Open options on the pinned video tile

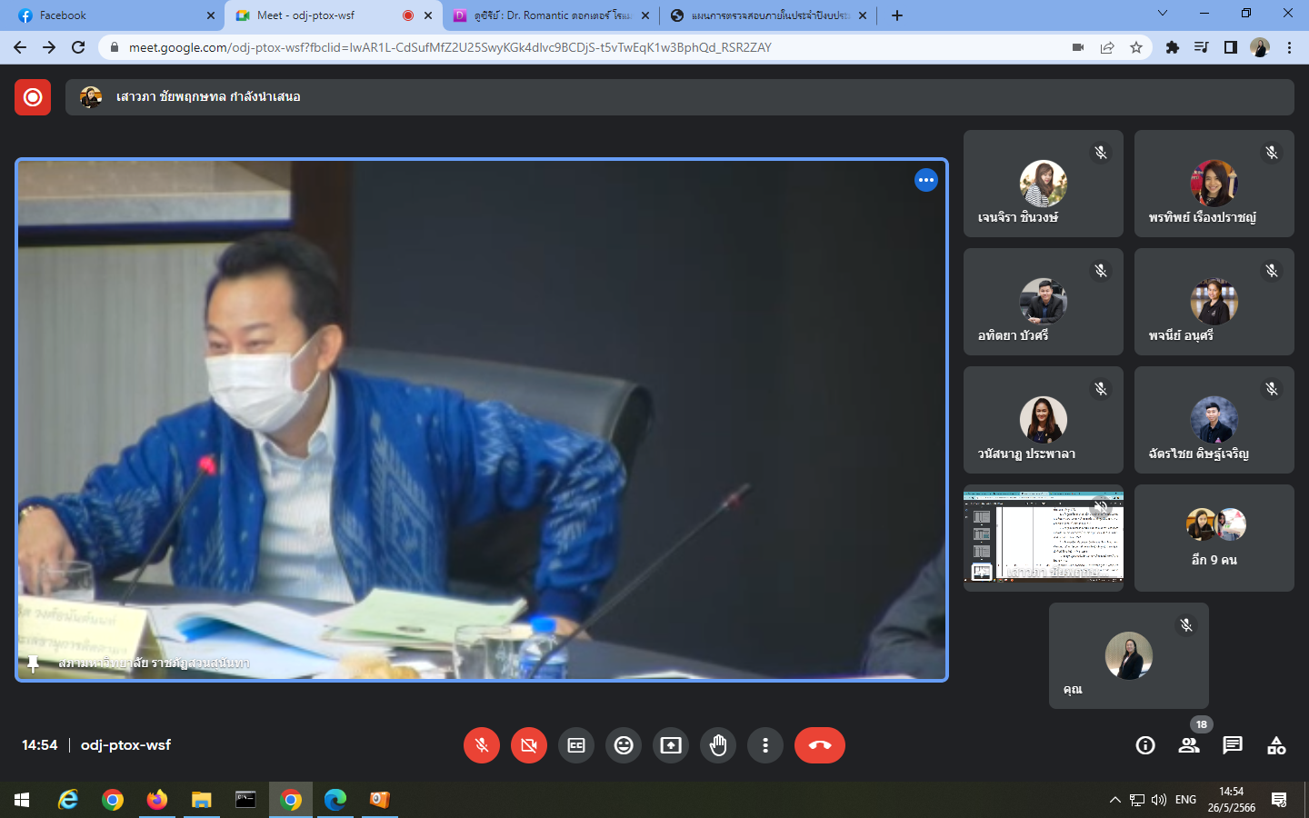pos(925,180)
